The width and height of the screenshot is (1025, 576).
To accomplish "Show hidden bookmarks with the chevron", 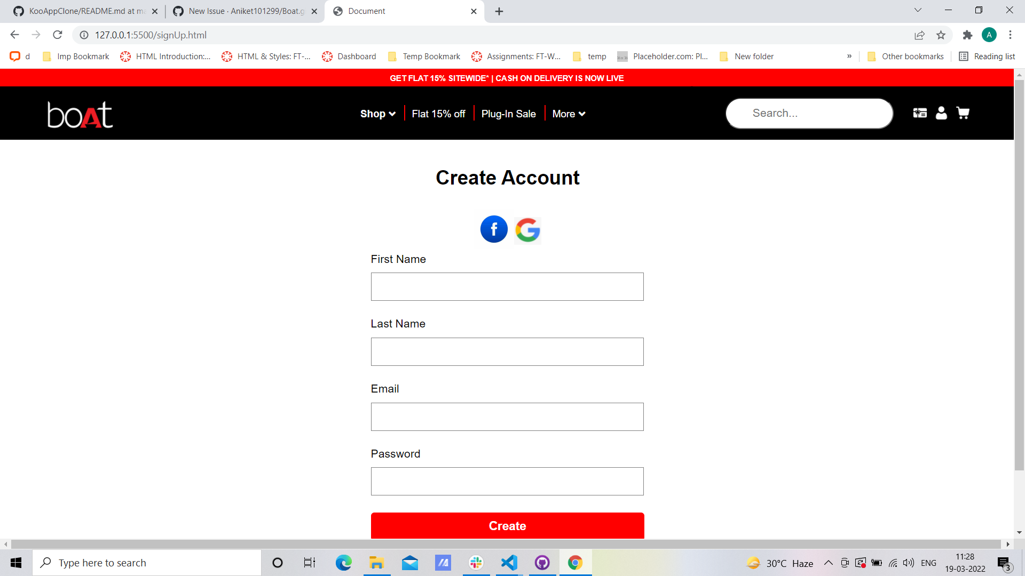I will pos(849,56).
